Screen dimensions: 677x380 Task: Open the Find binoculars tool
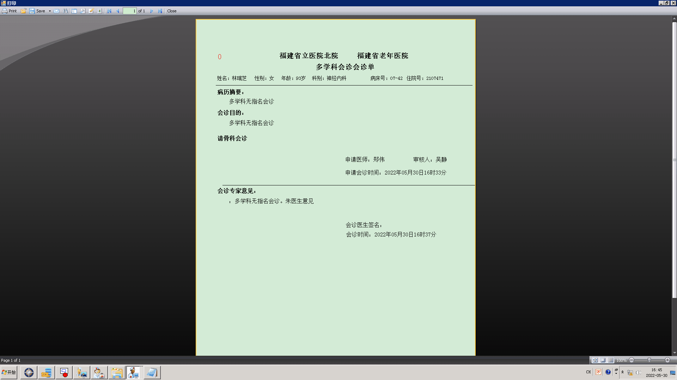click(65, 11)
